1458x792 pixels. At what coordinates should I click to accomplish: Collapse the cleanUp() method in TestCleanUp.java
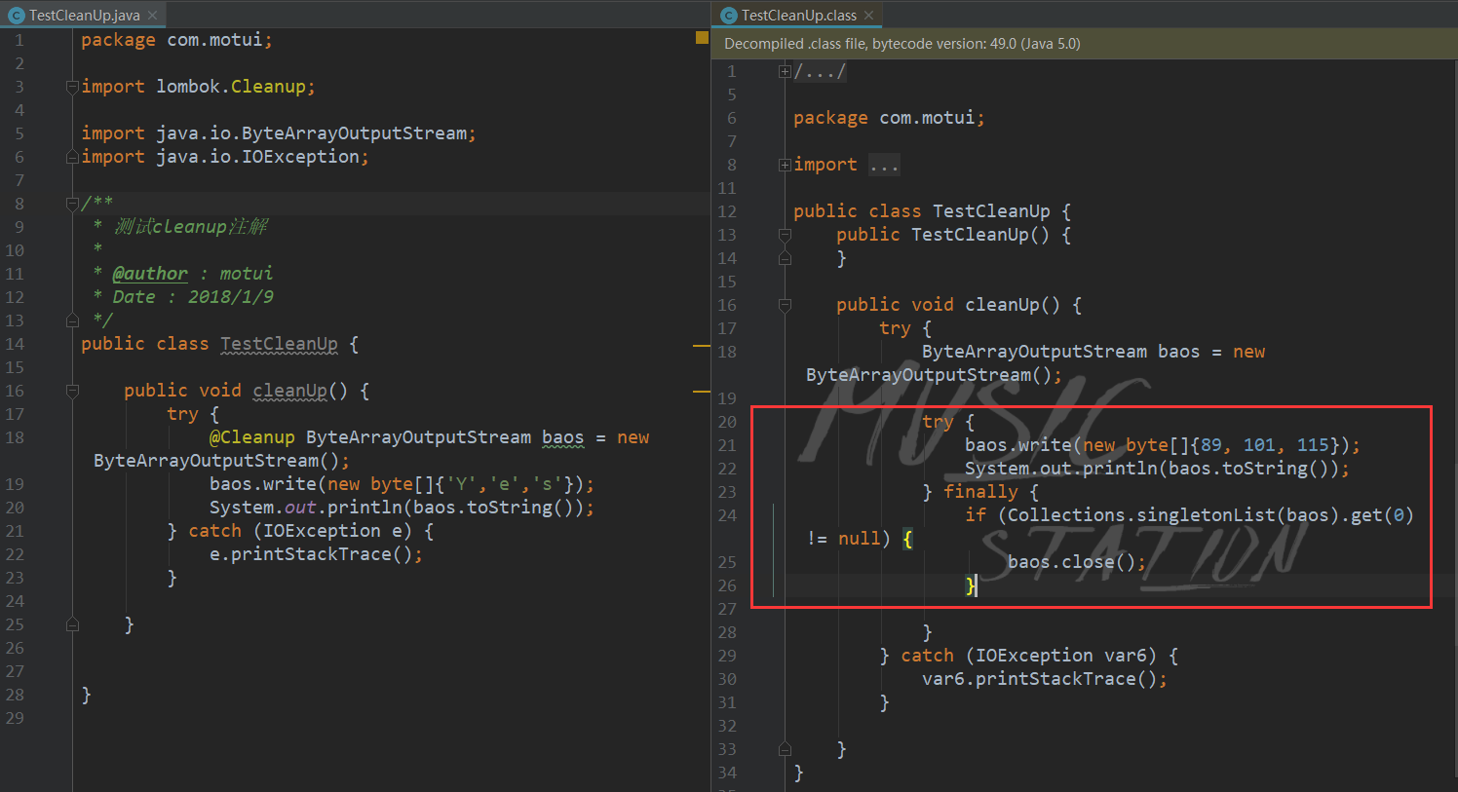[72, 391]
